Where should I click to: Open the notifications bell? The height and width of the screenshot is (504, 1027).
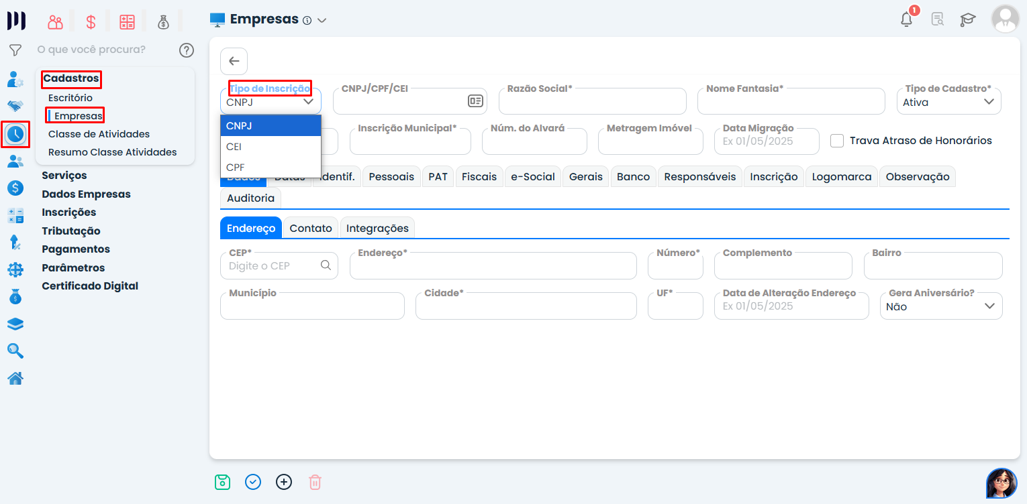(906, 19)
